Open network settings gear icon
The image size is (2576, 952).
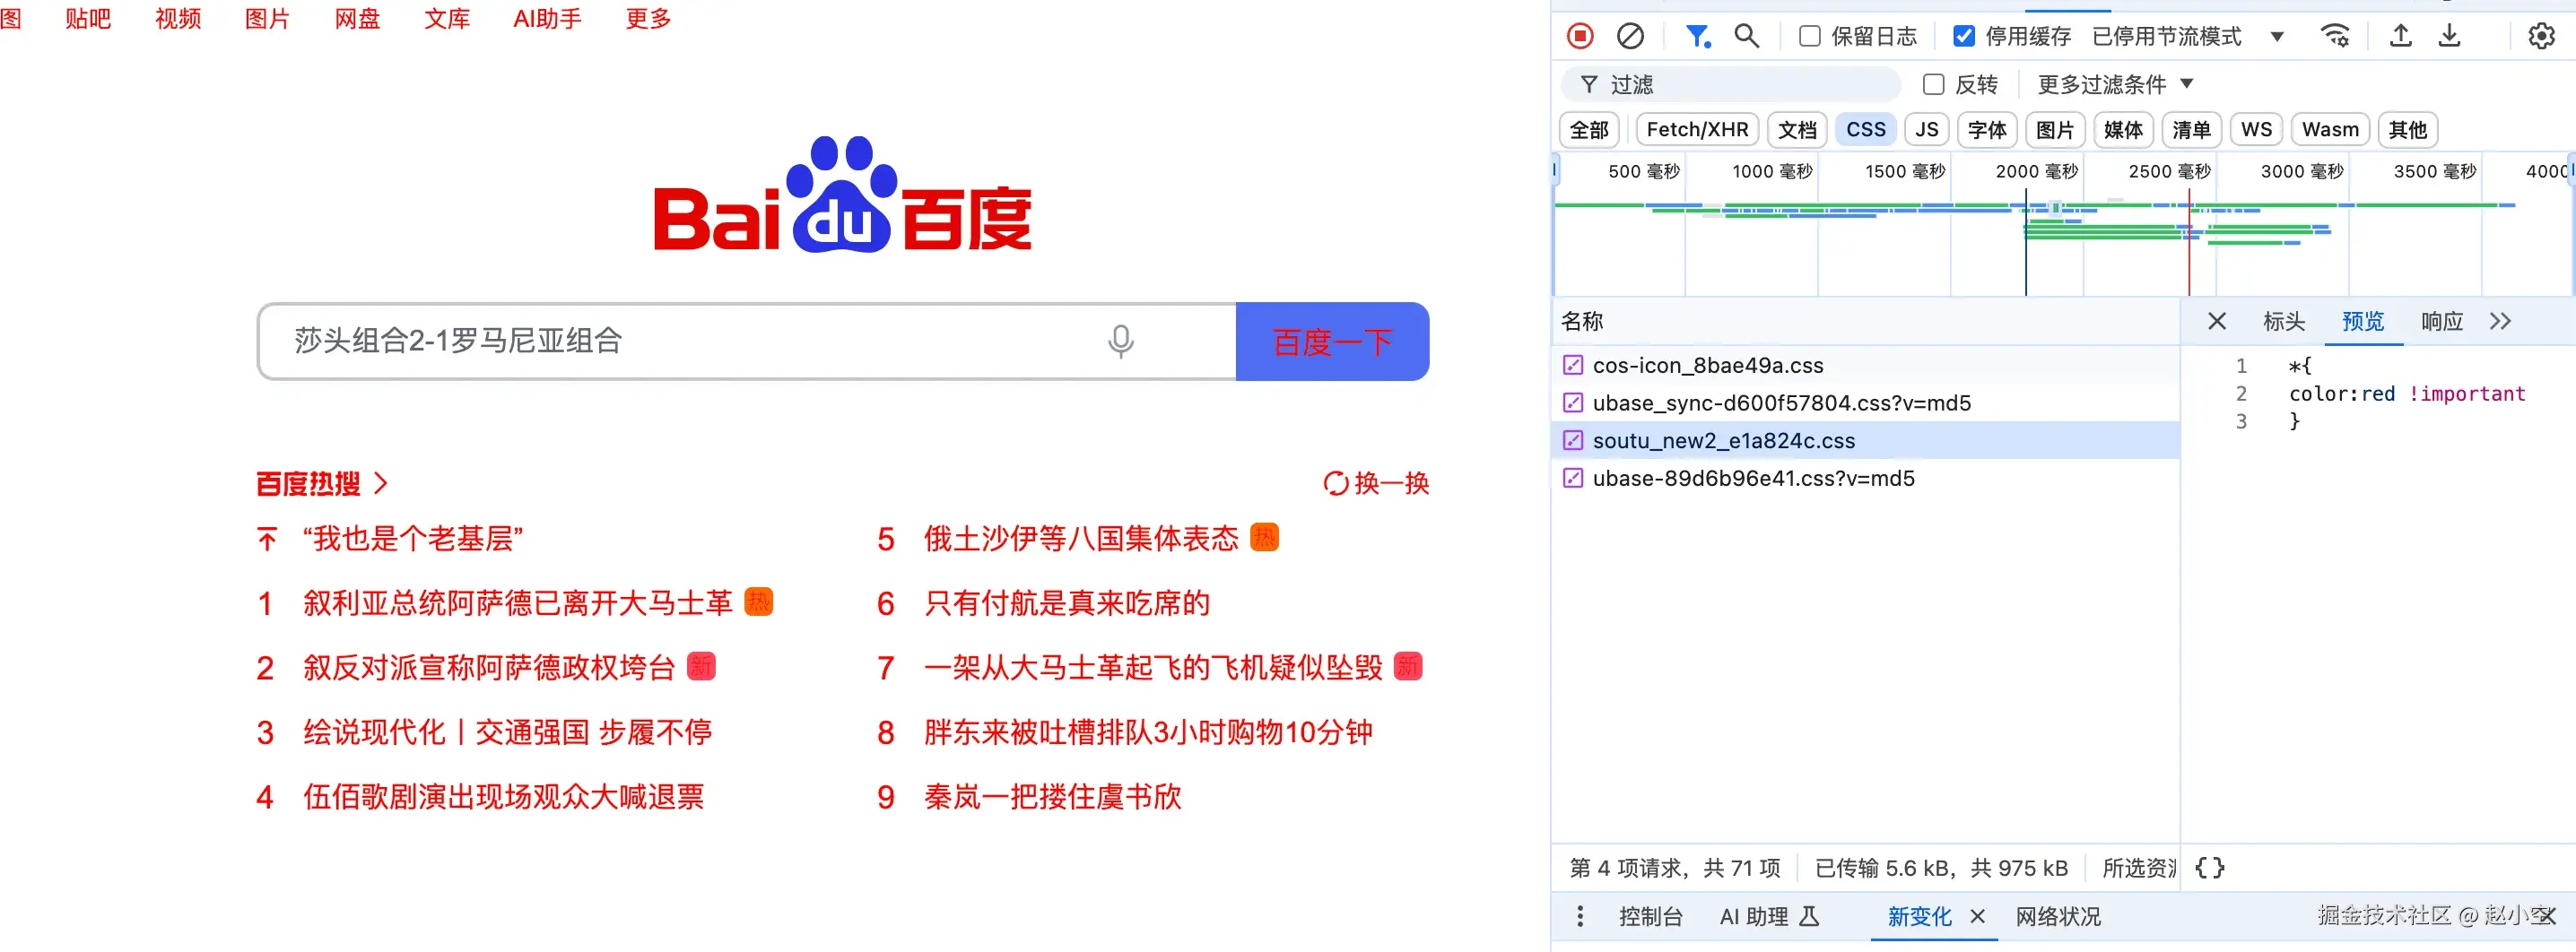pos(2541,36)
